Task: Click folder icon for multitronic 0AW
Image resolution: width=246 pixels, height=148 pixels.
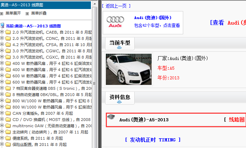Action: 8,126
